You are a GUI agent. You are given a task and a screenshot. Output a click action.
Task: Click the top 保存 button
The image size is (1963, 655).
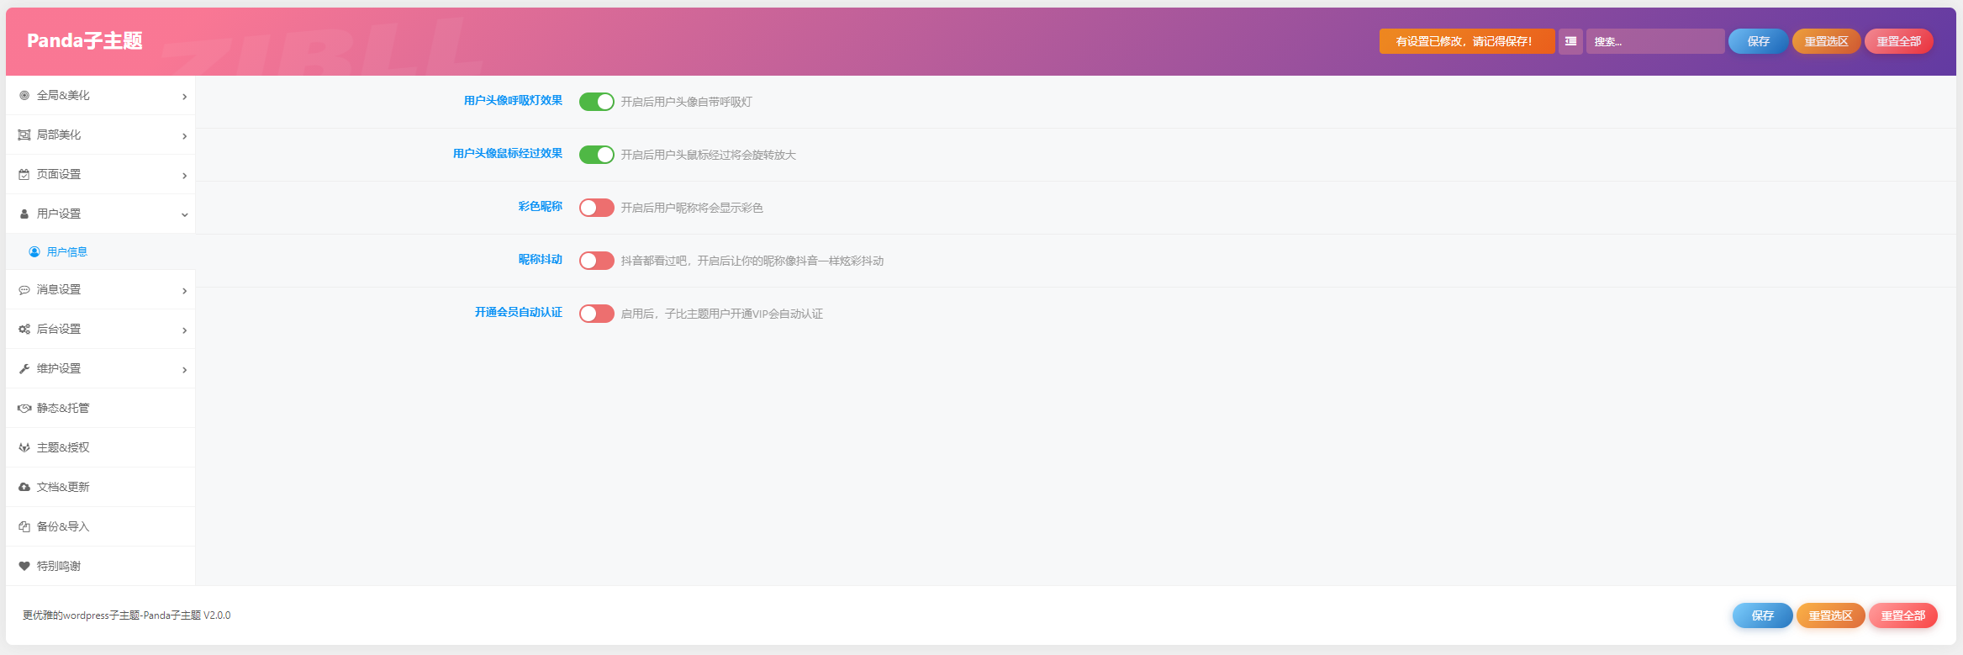pos(1758,41)
